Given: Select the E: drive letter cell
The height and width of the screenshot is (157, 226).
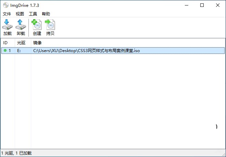Looking at the screenshot, I should coord(19,51).
